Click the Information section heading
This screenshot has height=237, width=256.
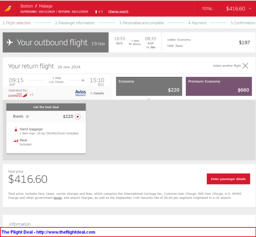20,224
